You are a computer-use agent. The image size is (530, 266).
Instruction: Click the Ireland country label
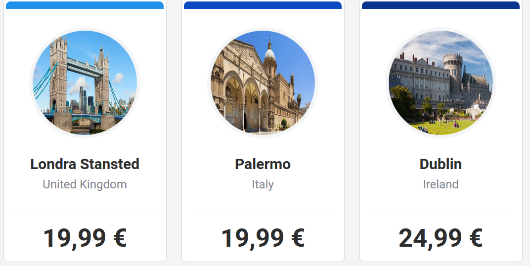[441, 184]
